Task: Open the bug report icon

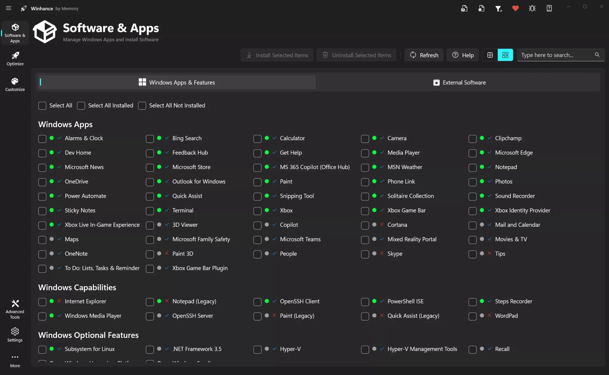Action: pos(532,8)
